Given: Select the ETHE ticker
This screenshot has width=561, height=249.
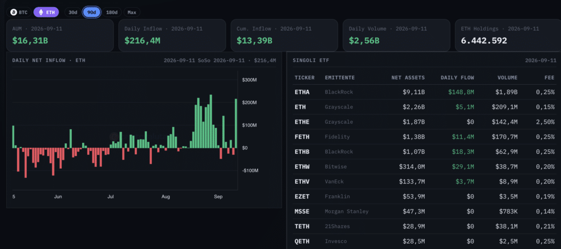Looking at the screenshot, I should 302,122.
